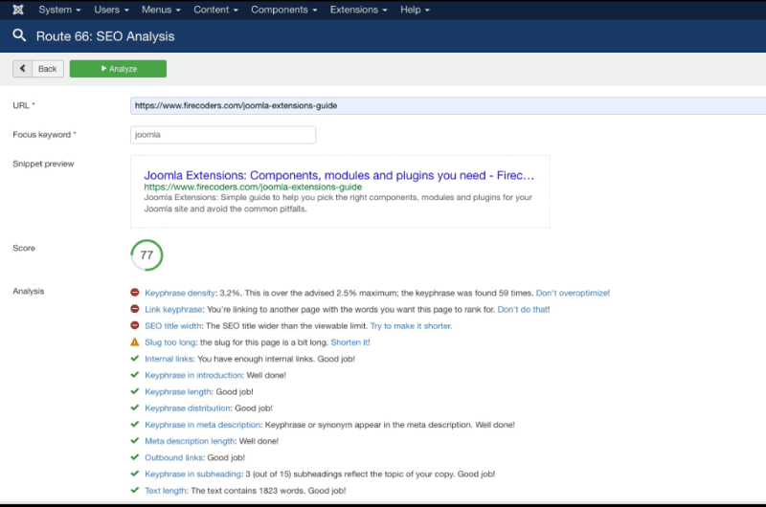
Task: Run the green Analyze button
Action: (x=118, y=69)
